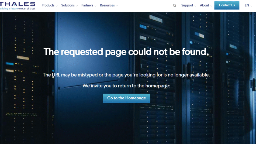Click the 'Building a future' tagline

[18, 9]
